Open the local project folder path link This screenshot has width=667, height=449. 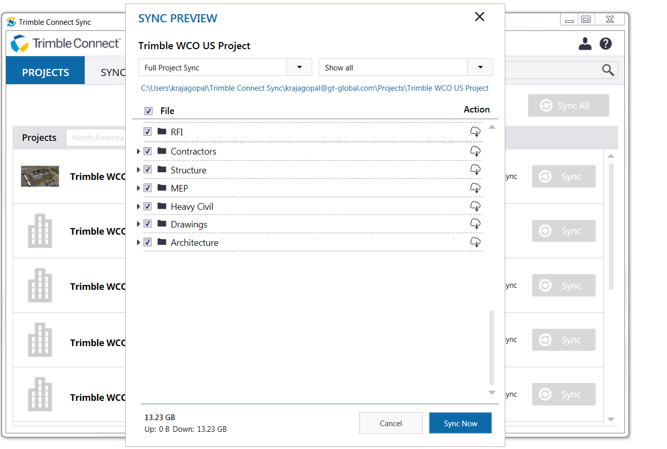[315, 88]
